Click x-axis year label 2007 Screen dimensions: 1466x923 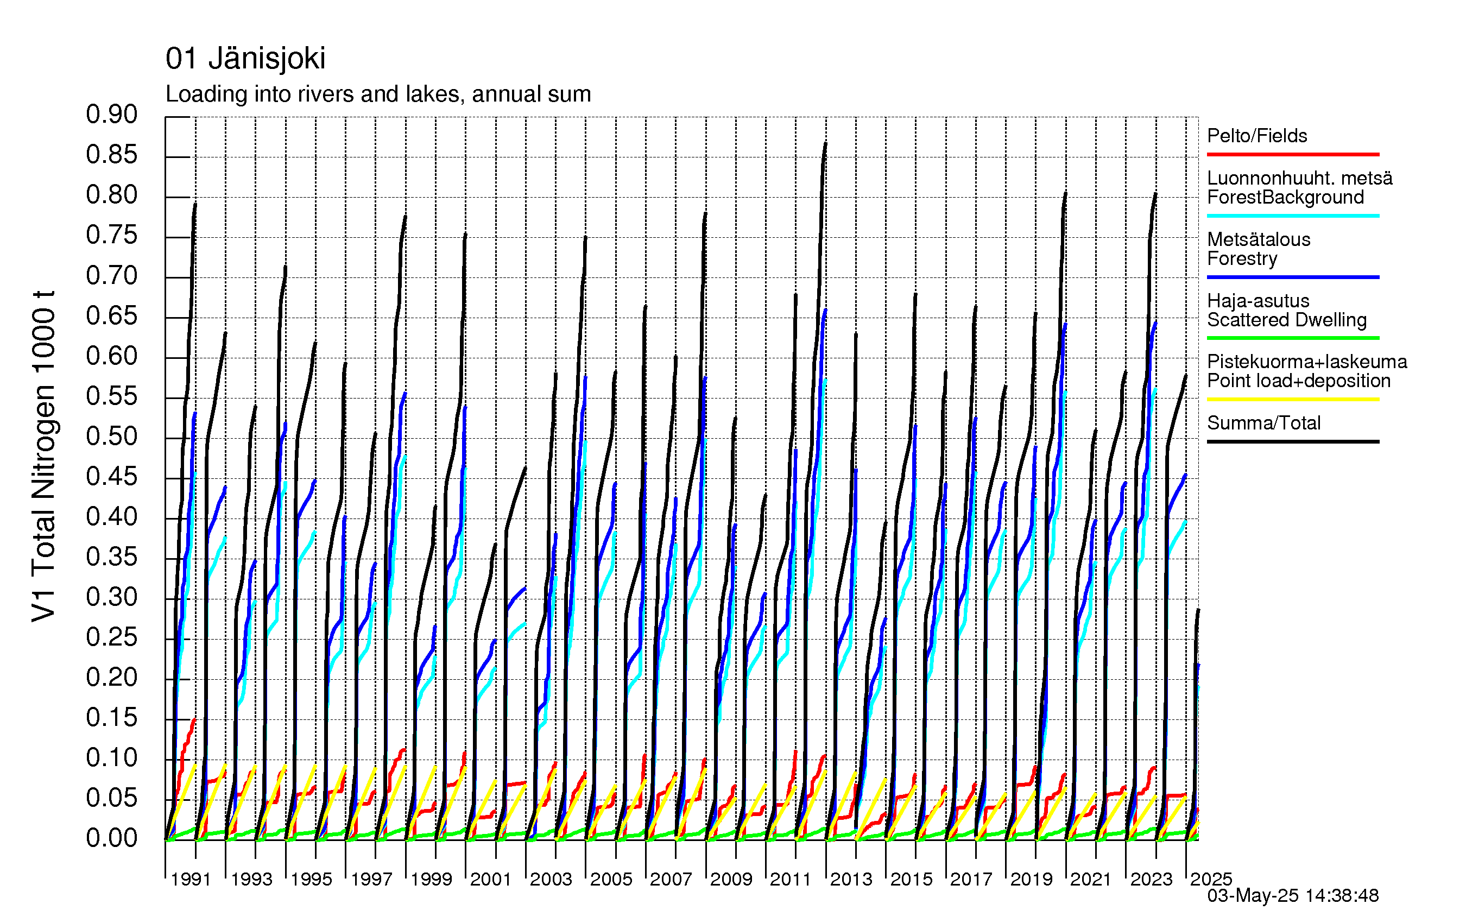(x=671, y=879)
